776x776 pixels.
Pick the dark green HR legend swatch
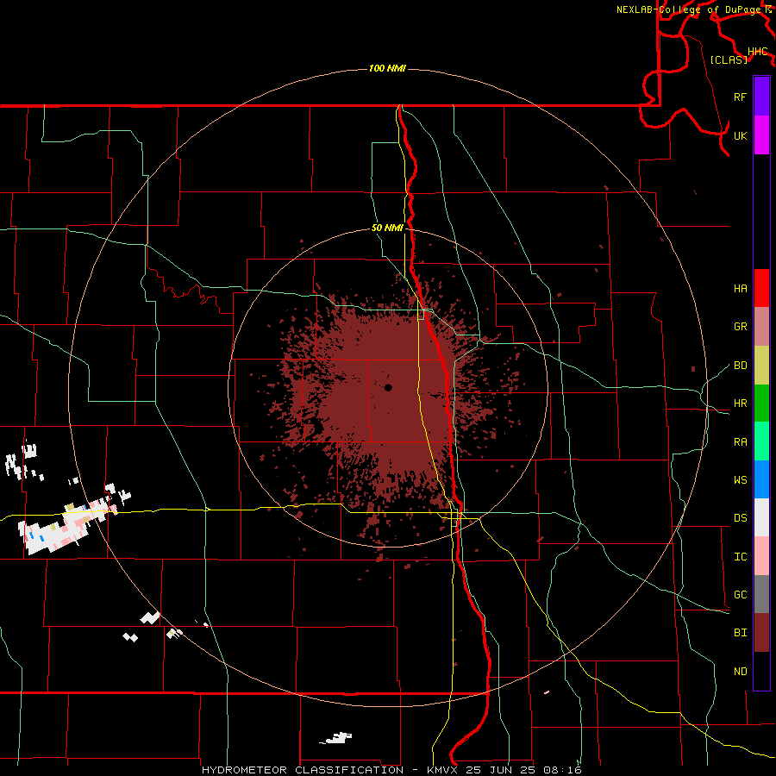click(x=761, y=404)
